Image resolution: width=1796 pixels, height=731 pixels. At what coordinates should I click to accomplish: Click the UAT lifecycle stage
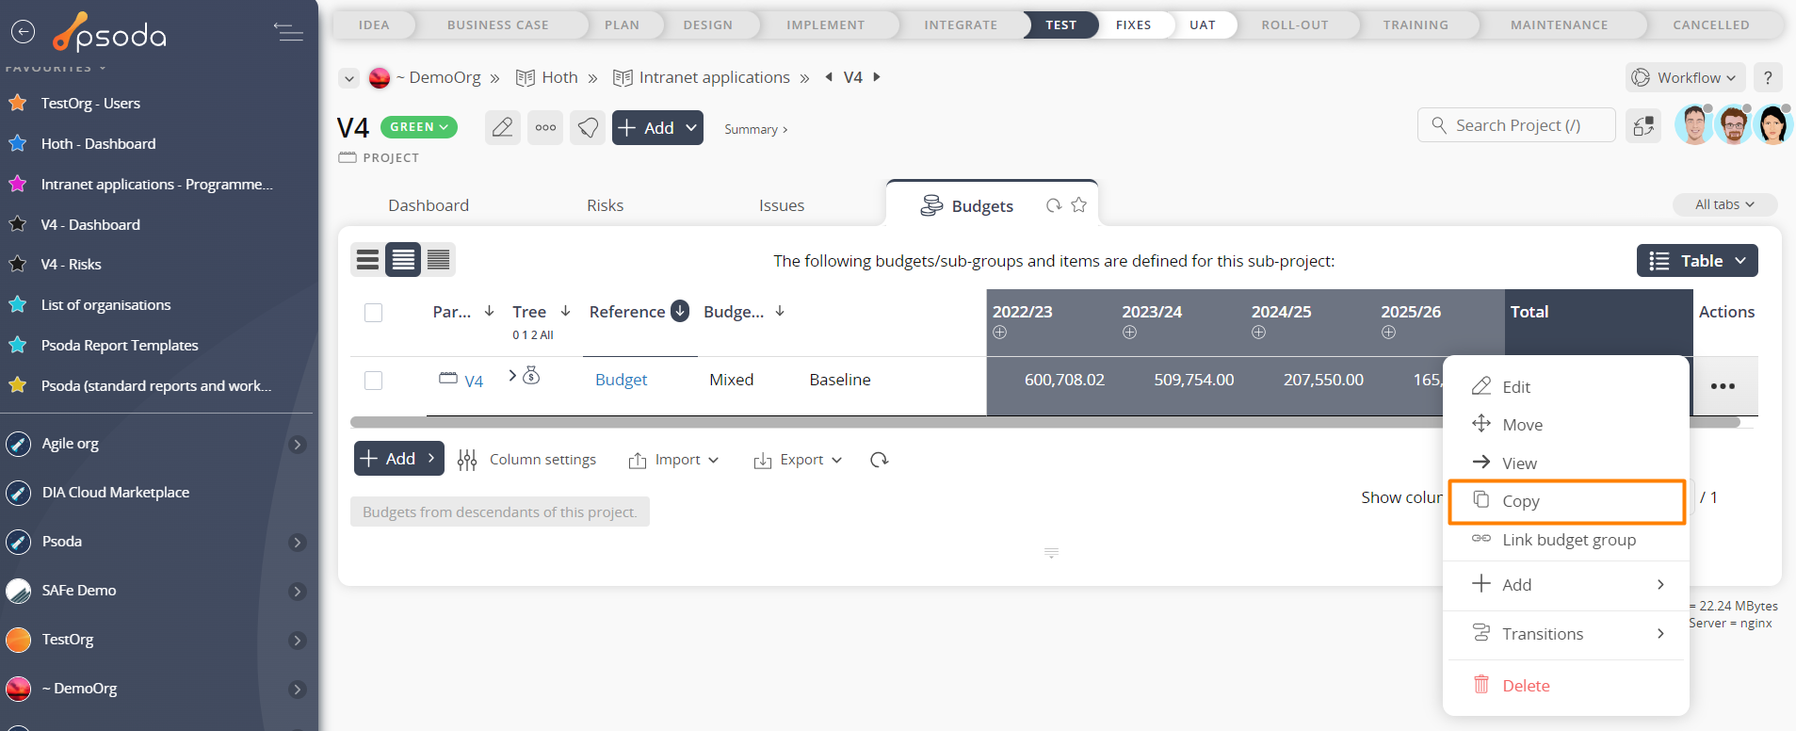tap(1203, 24)
